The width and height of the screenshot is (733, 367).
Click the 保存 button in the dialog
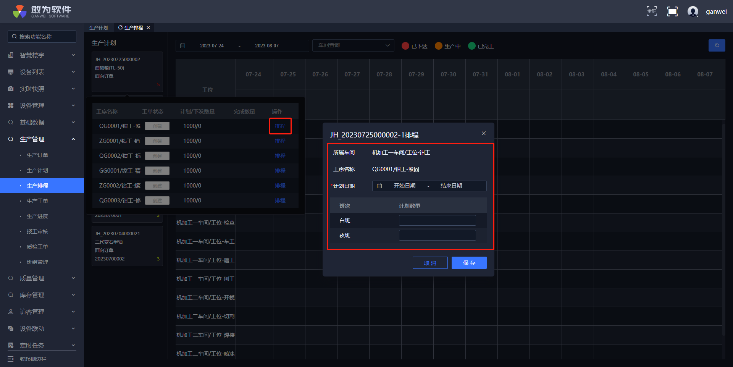(469, 263)
